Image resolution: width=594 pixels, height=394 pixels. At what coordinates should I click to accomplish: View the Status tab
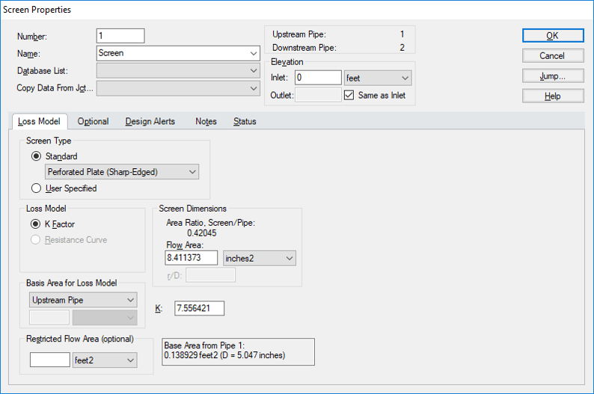pos(245,121)
